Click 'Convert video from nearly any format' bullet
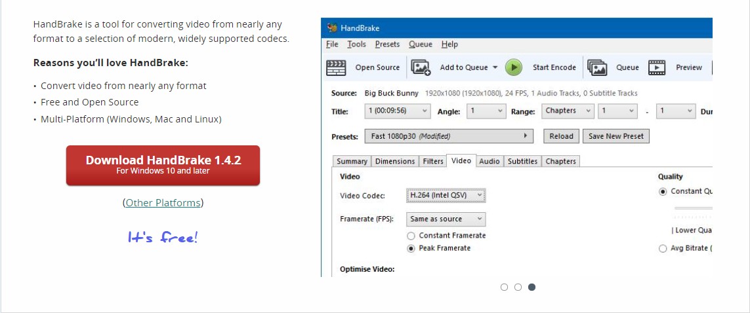750x313 pixels. point(123,86)
